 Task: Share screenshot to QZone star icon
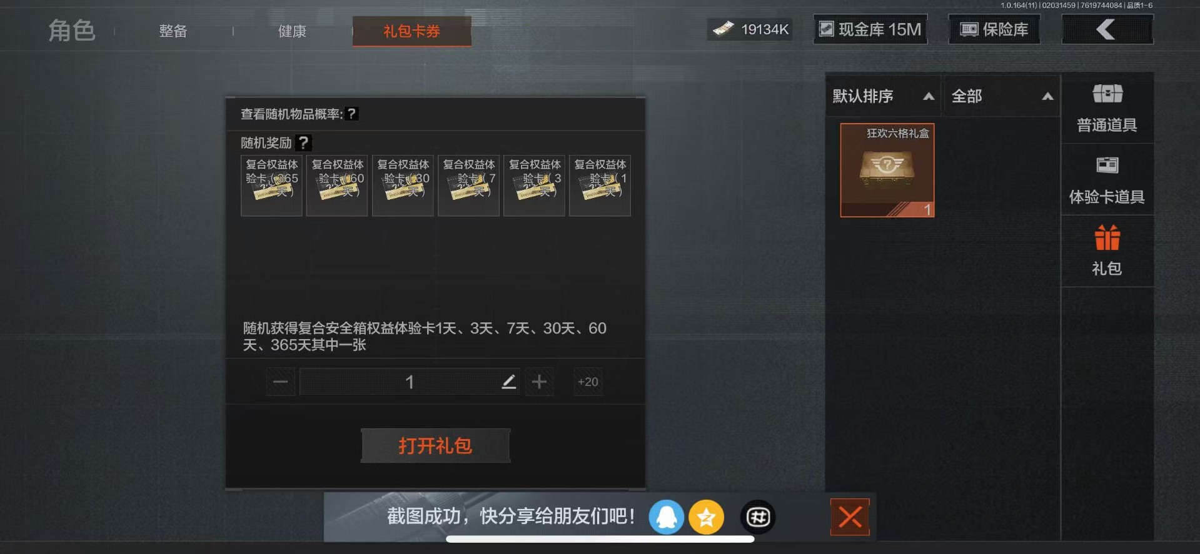[x=706, y=517]
